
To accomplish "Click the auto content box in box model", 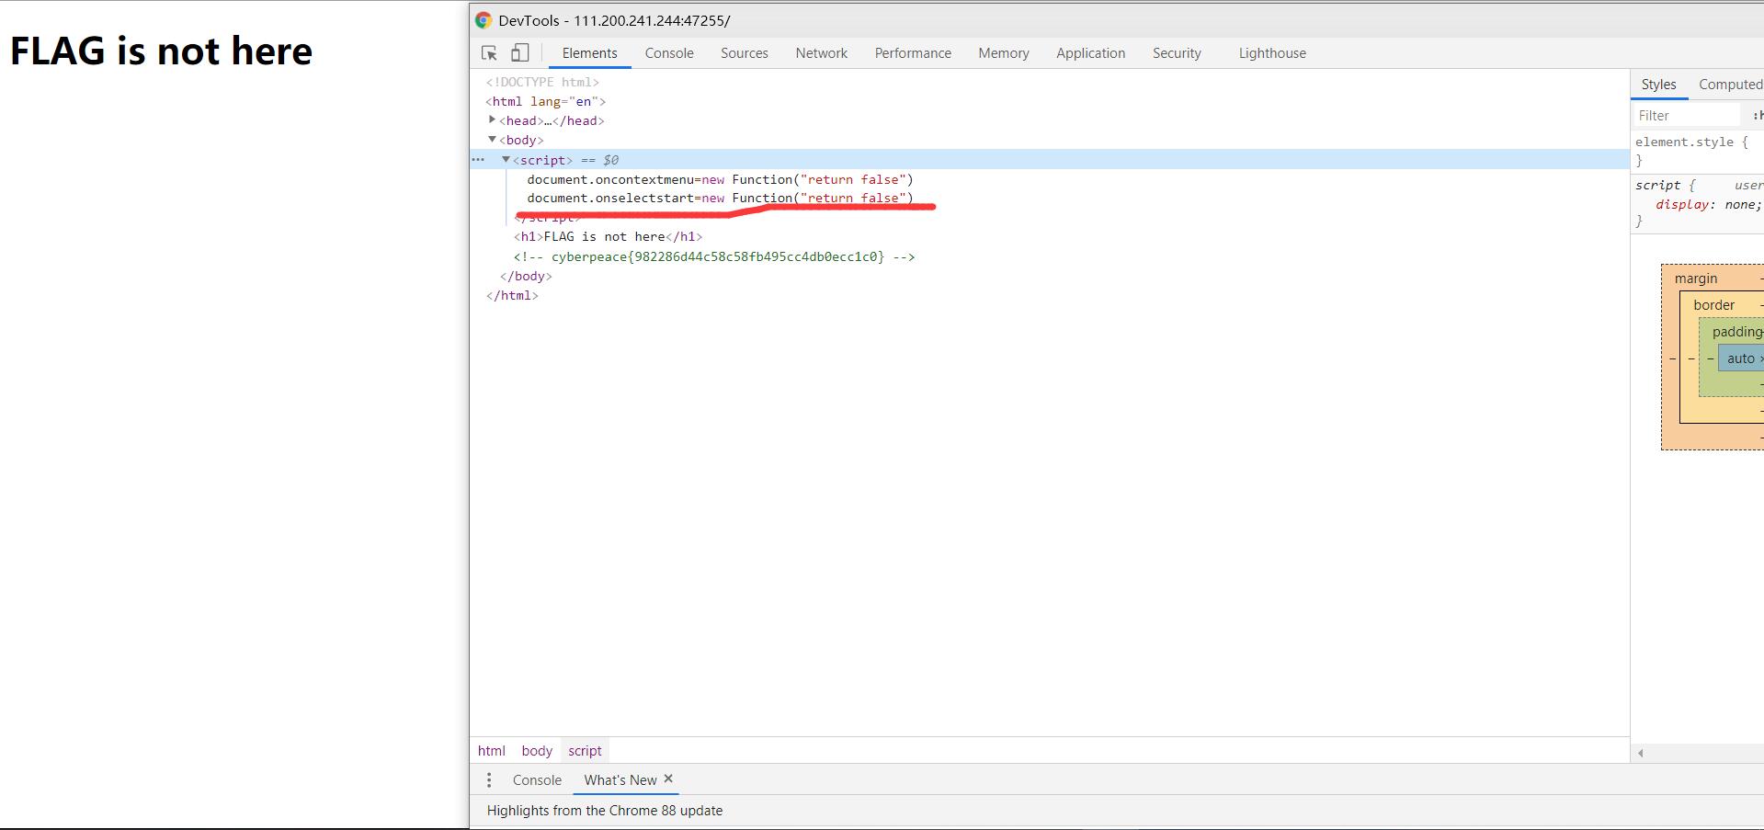I will 1741,358.
